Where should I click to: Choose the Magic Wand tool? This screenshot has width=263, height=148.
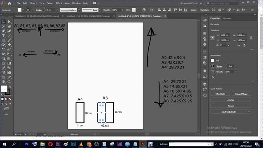[x=3, y=26]
